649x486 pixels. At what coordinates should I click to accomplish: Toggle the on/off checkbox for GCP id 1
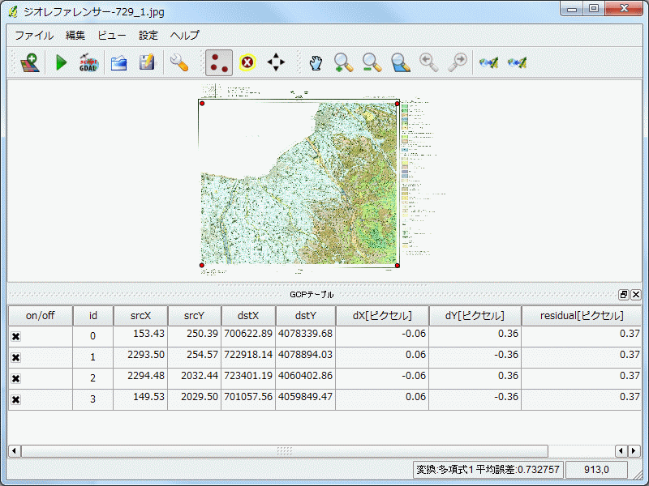tap(16, 357)
